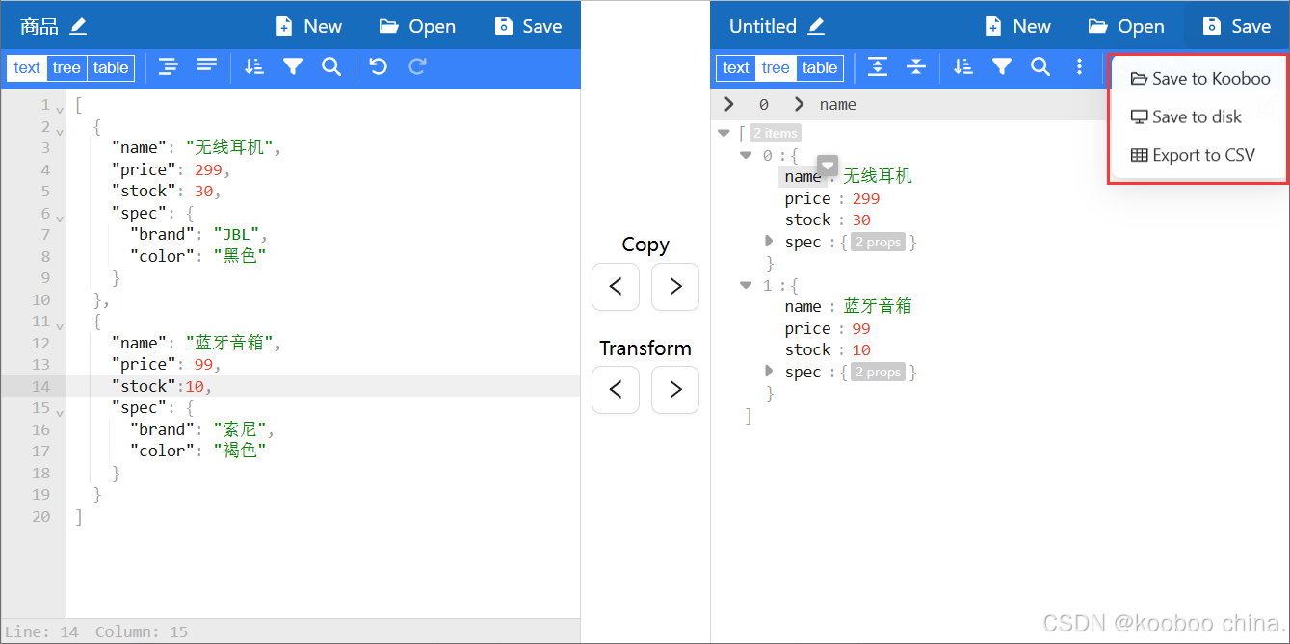The width and height of the screenshot is (1290, 644).
Task: Click "索尼" value in text editor
Action: pos(240,429)
